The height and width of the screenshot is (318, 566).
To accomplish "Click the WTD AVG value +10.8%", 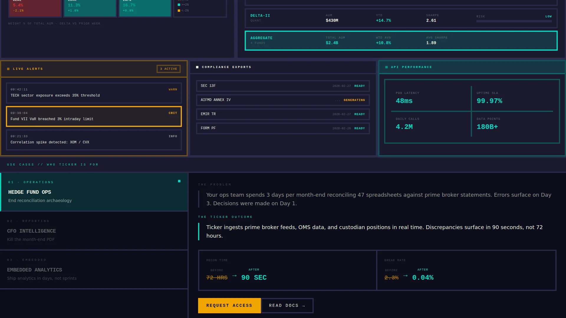I will pos(383,43).
